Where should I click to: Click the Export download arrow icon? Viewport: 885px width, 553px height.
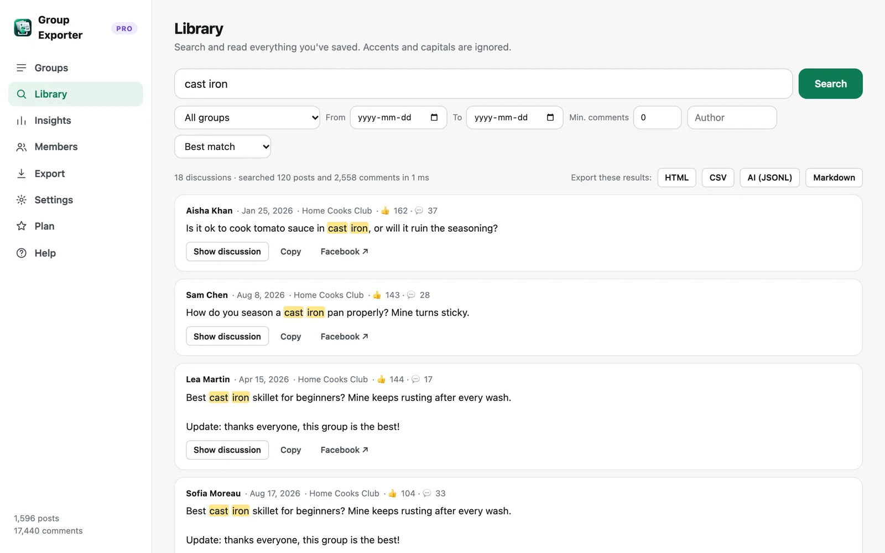pos(22,174)
